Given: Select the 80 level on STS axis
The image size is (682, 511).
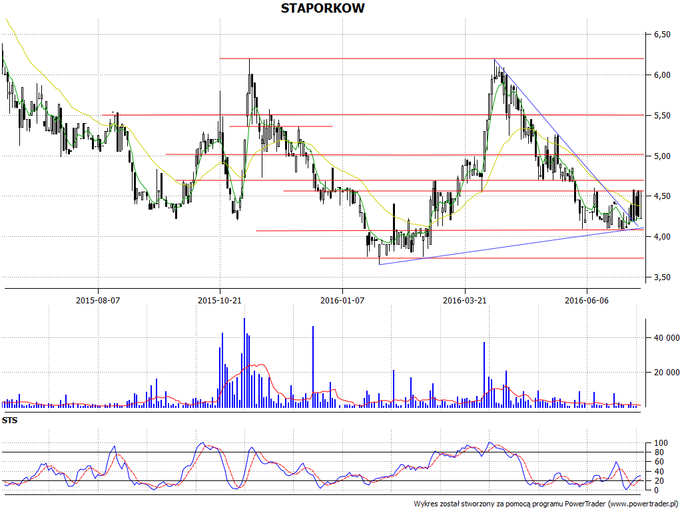Looking at the screenshot, I should click(x=659, y=452).
